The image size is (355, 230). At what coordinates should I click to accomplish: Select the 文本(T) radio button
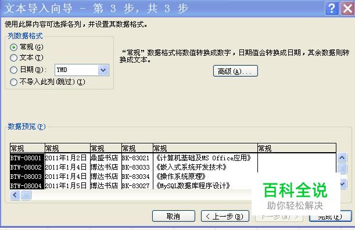tap(13, 58)
